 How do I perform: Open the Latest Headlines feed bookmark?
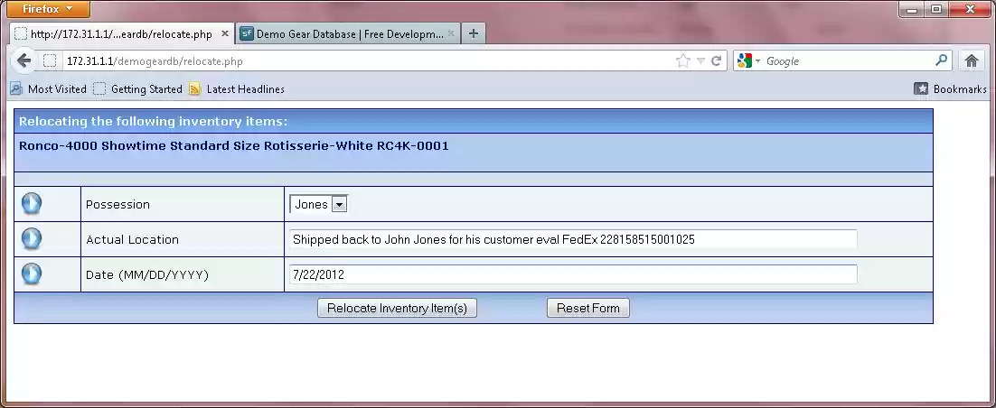237,88
